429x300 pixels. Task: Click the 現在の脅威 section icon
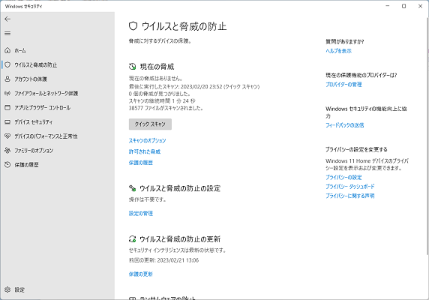(133, 67)
